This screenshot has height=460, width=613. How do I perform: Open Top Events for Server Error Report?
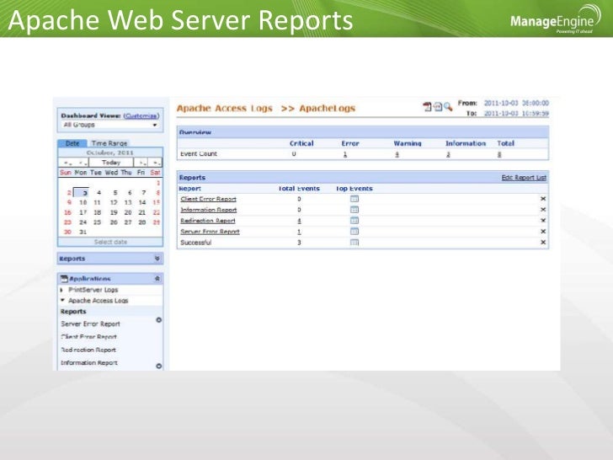tap(354, 232)
